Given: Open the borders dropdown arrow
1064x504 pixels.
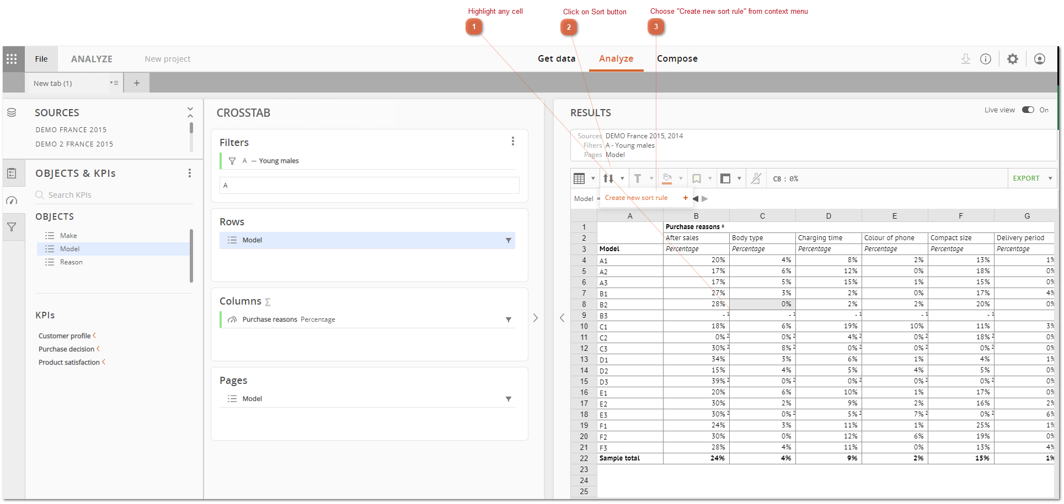Looking at the screenshot, I should click(x=739, y=178).
